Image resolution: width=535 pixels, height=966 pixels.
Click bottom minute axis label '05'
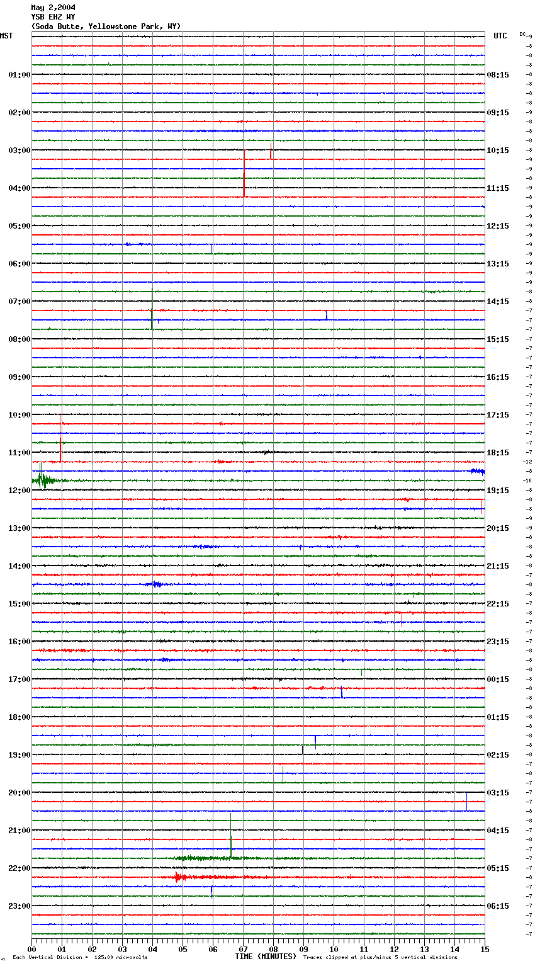click(x=183, y=950)
